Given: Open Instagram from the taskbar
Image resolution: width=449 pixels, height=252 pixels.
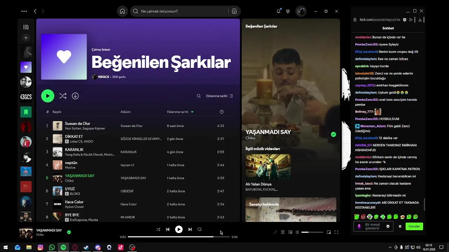Looking at the screenshot, I should pos(40,247).
